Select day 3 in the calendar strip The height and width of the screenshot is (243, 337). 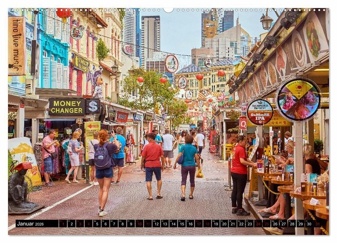tap(80, 224)
